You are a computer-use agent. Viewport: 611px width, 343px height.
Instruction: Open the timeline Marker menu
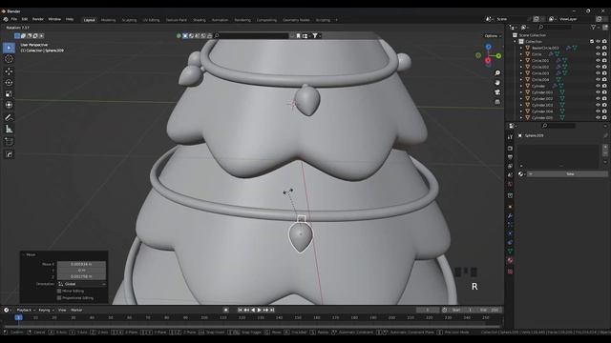coord(76,310)
